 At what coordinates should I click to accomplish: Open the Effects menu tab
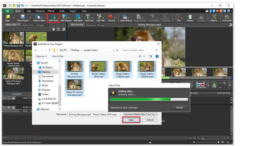click(x=51, y=11)
